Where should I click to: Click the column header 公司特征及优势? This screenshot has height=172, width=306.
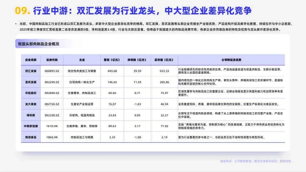point(231,60)
